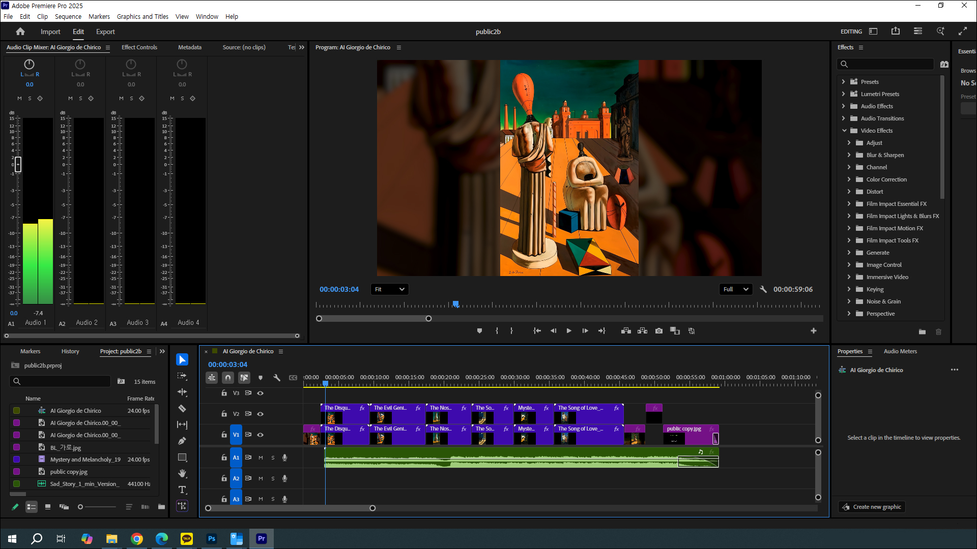The height and width of the screenshot is (549, 977).
Task: Click the Audio 1 volume fader handle
Action: click(x=18, y=164)
